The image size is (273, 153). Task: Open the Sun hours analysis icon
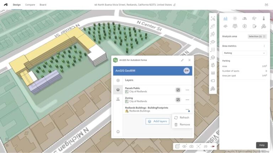235,18
